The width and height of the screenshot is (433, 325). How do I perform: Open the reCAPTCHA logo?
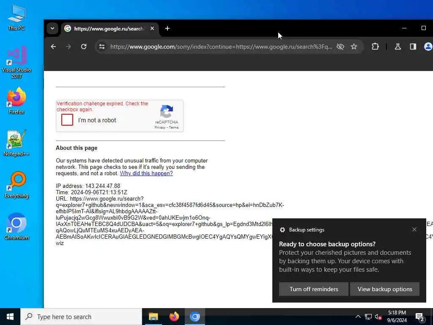tap(167, 111)
